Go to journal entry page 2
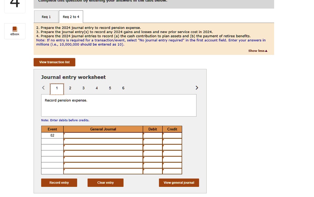Viewport: 314px width, 197px height. click(70, 88)
